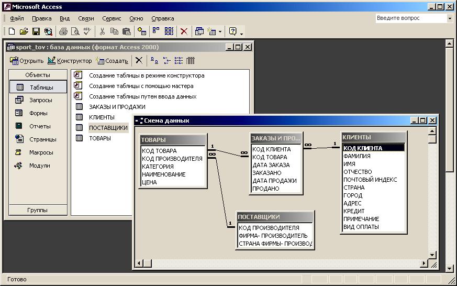Select Макросы in objects pane
457x286 pixels.
35,152
